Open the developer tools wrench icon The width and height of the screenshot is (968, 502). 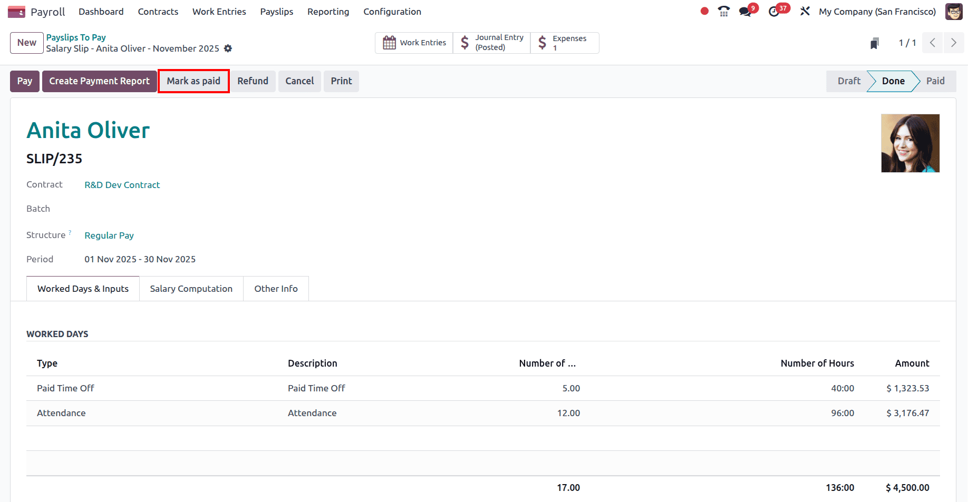(x=805, y=11)
